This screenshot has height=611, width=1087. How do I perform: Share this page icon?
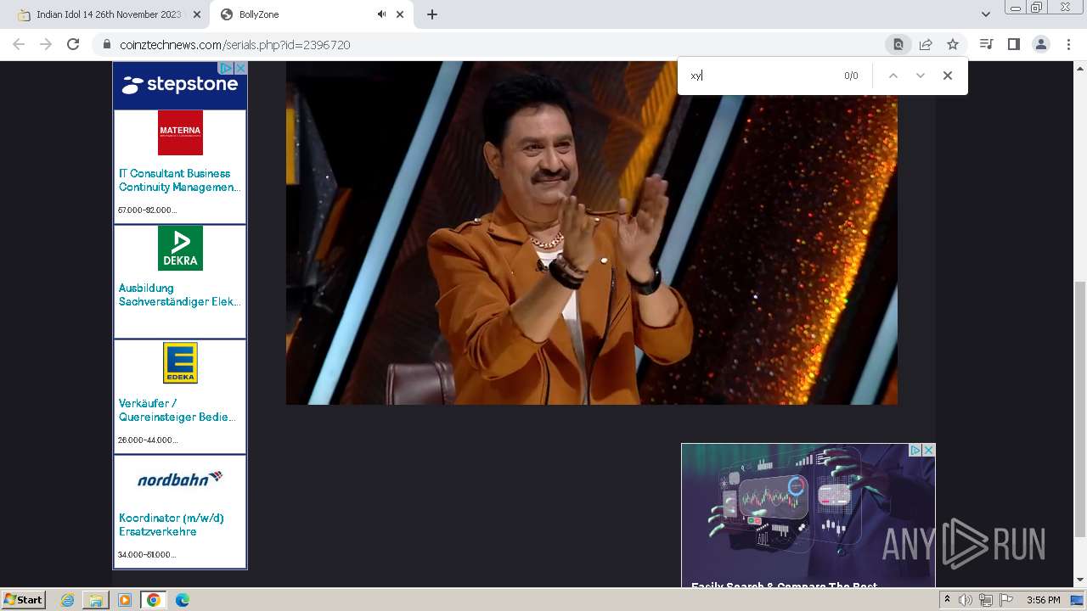click(926, 44)
